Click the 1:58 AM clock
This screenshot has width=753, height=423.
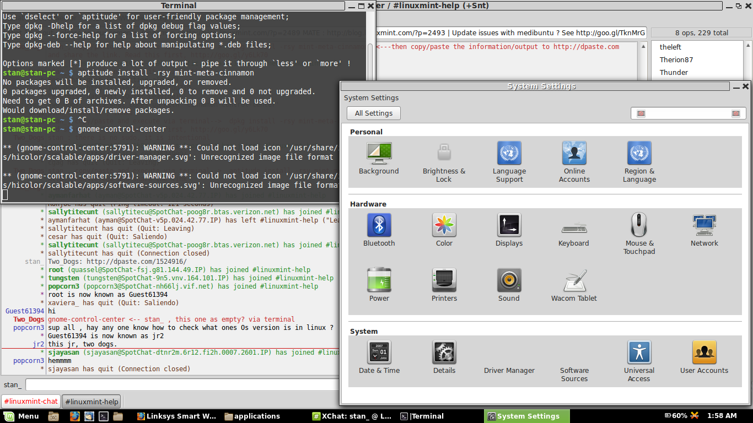[x=723, y=416]
